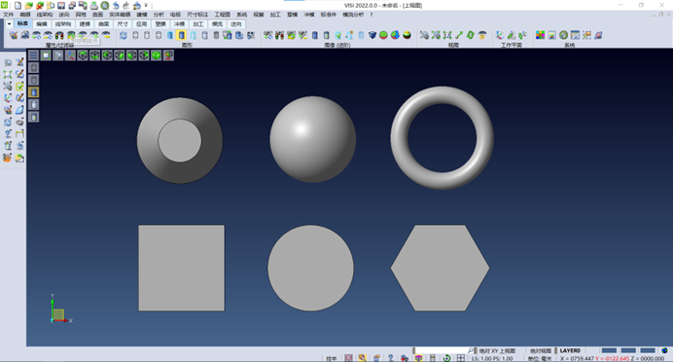
Task: Click the open folder icon in title bar
Action: pyautogui.click(x=29, y=6)
